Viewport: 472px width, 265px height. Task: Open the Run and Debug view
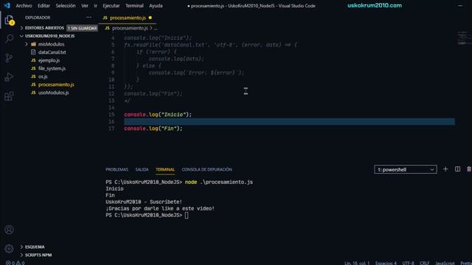tap(9, 77)
